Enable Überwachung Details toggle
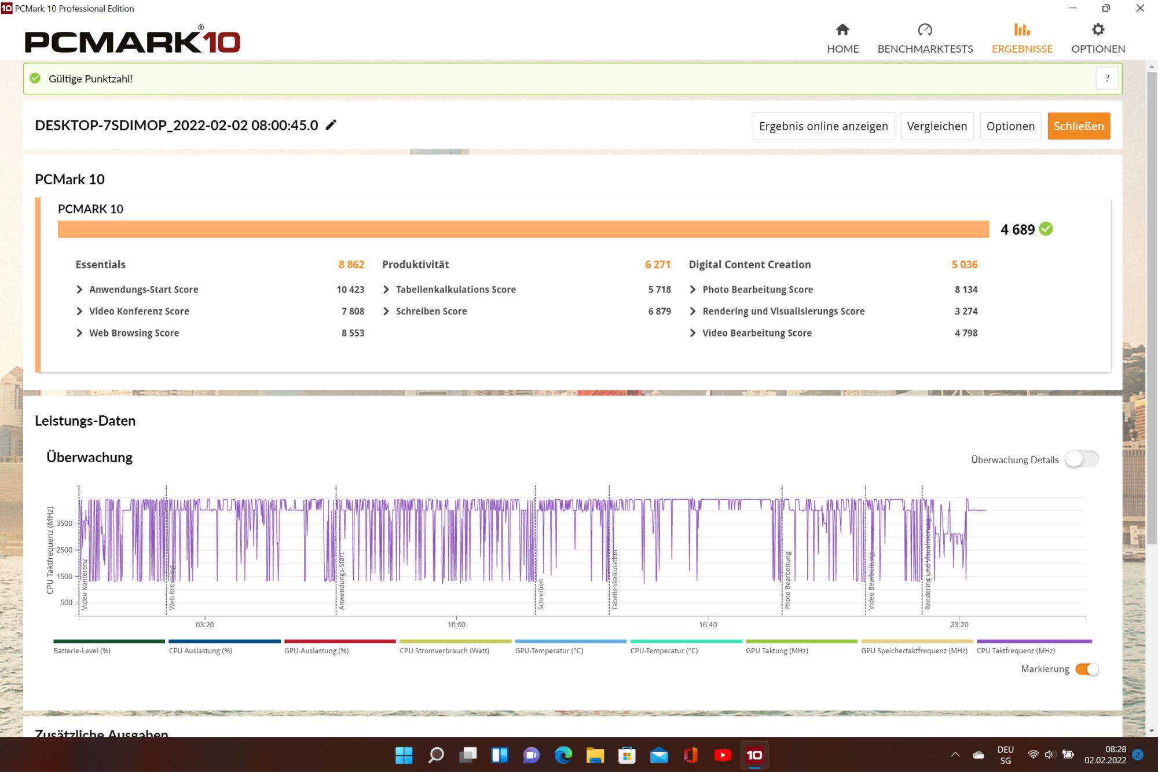Viewport: 1158px width, 772px height. tap(1081, 459)
